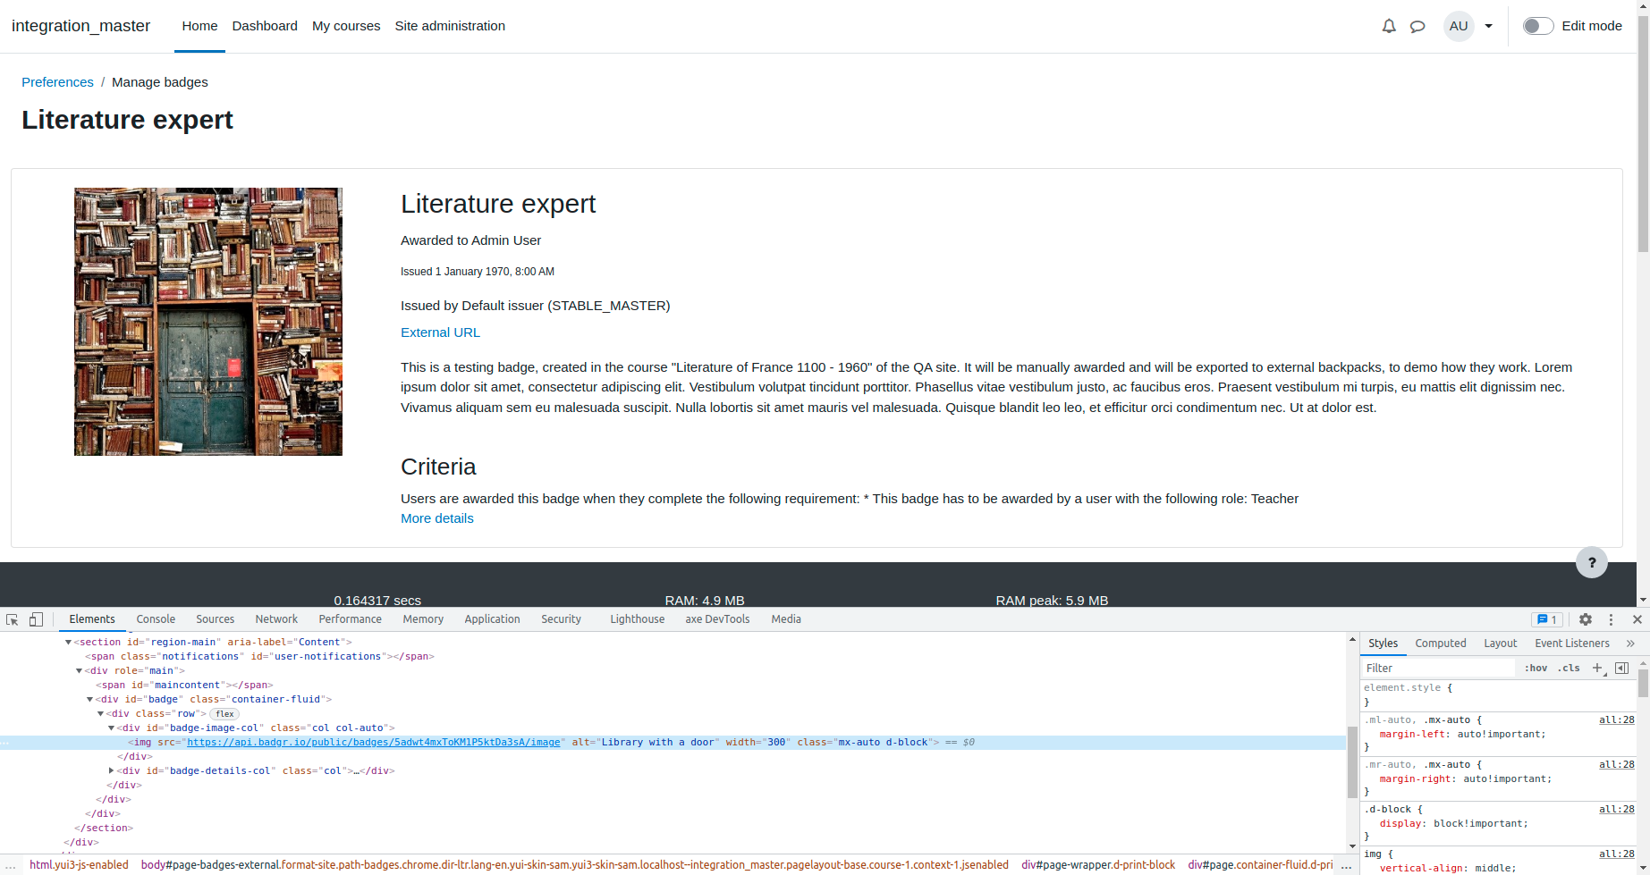Switch to the Console tab
The image size is (1650, 875).
click(156, 619)
